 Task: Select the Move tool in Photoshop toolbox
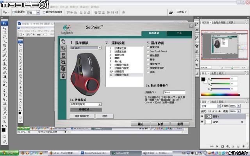pyautogui.click(x=4, y=28)
